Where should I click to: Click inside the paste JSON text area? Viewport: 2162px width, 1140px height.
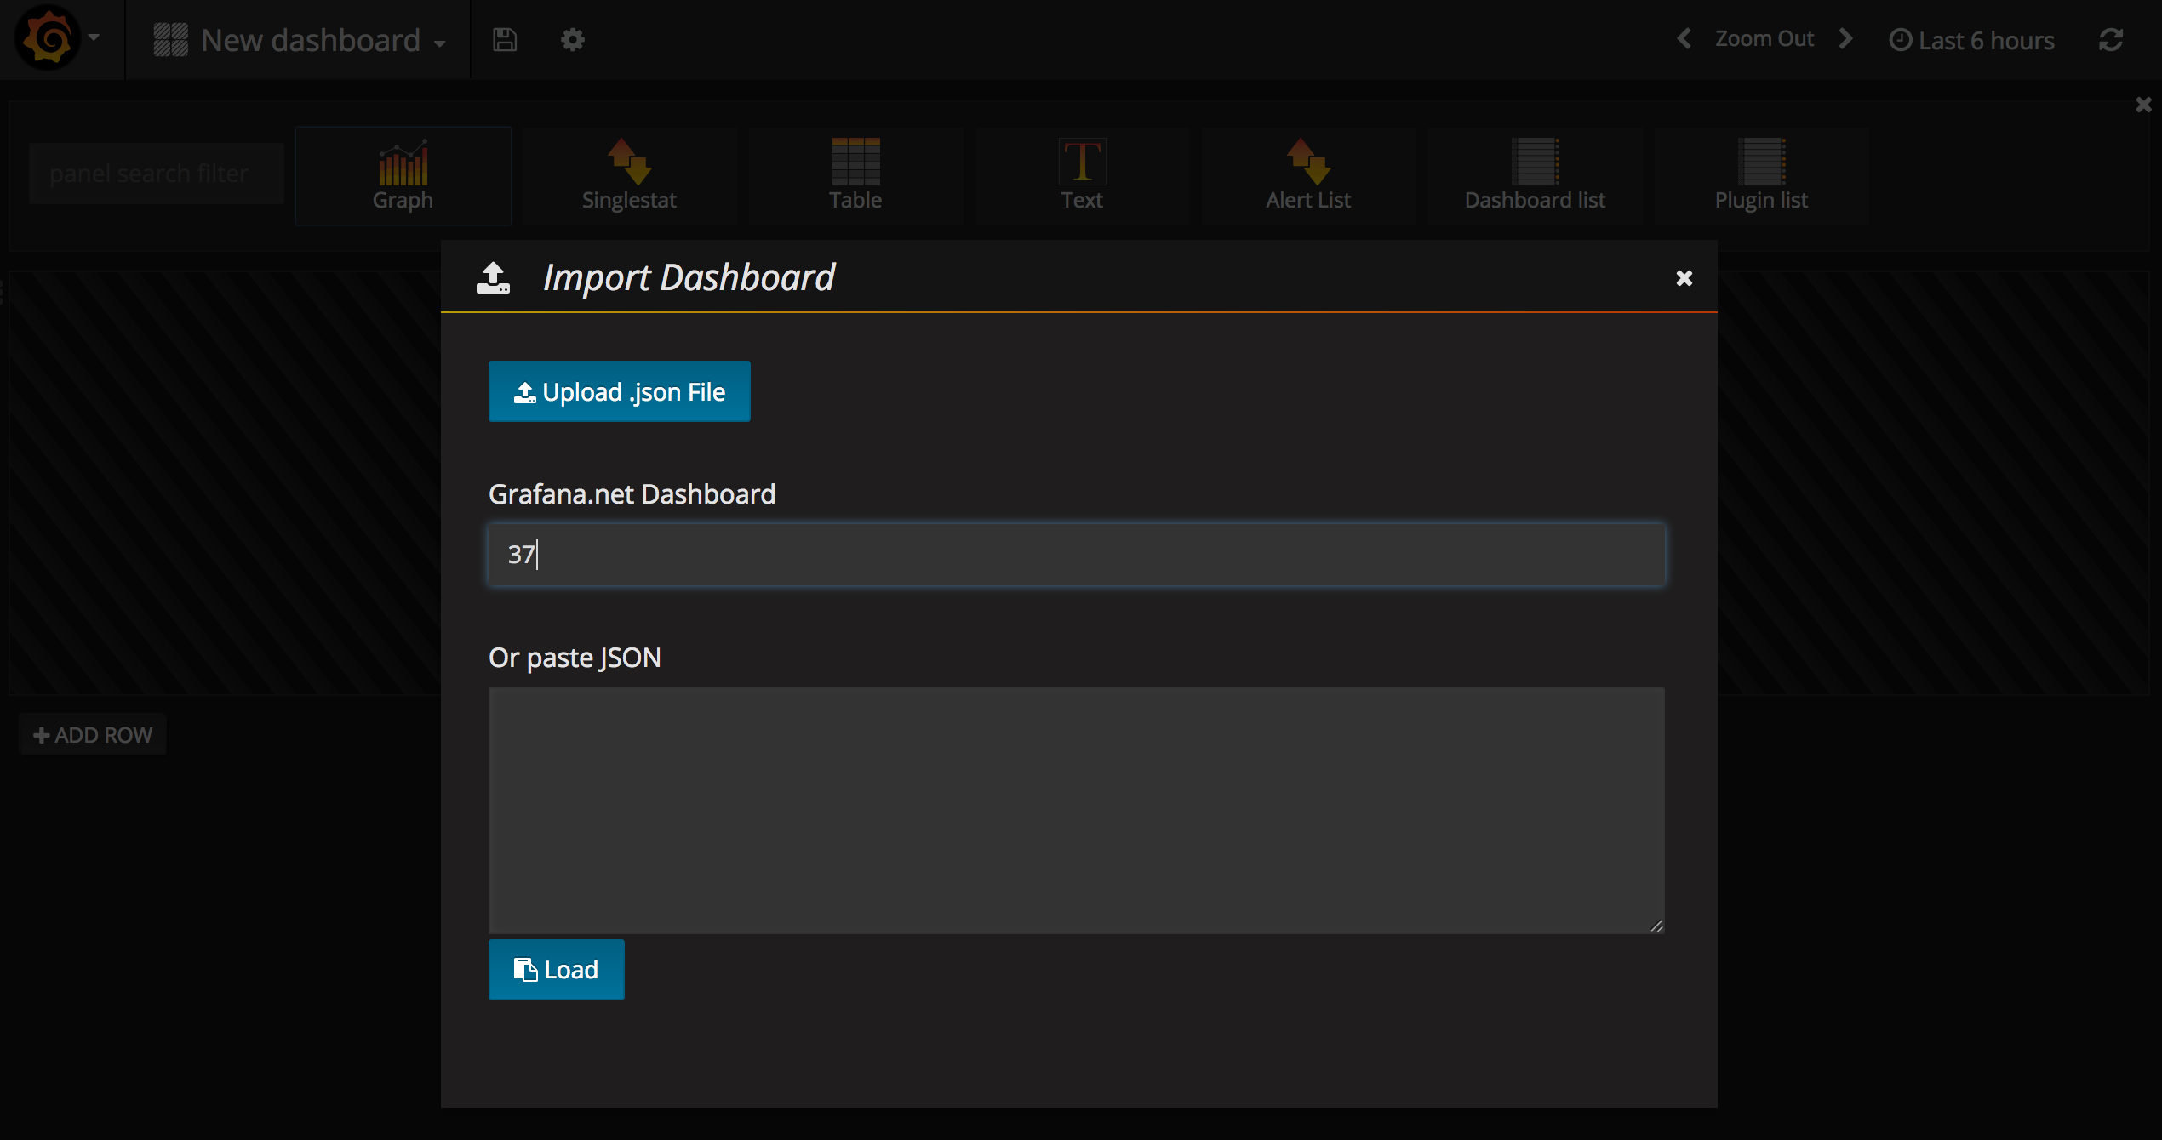1076,810
